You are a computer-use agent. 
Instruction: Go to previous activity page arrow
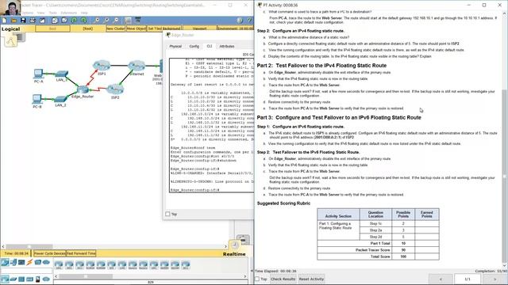pos(441,279)
